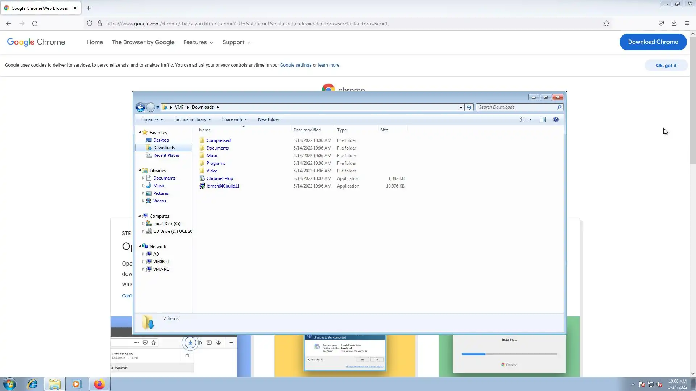696x391 pixels.
Task: Click the Download Chrome button
Action: click(x=652, y=42)
